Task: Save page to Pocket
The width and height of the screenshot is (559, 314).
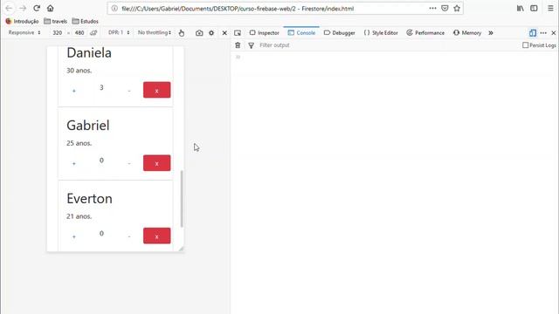Action: (445, 8)
